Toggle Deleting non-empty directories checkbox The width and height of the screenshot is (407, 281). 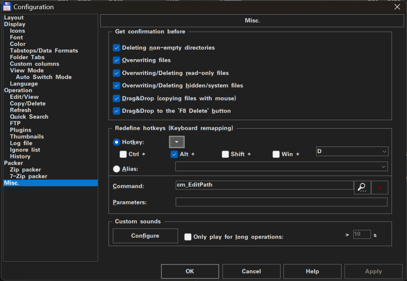116,48
